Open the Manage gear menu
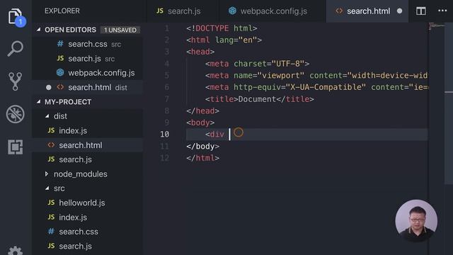Screen dimensions: 453x255 coord(15,250)
